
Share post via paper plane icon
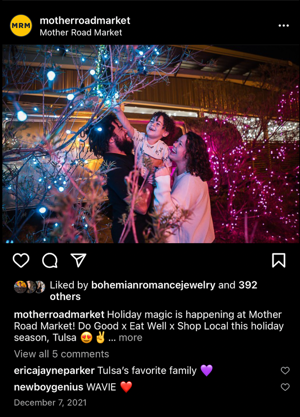[x=78, y=260]
